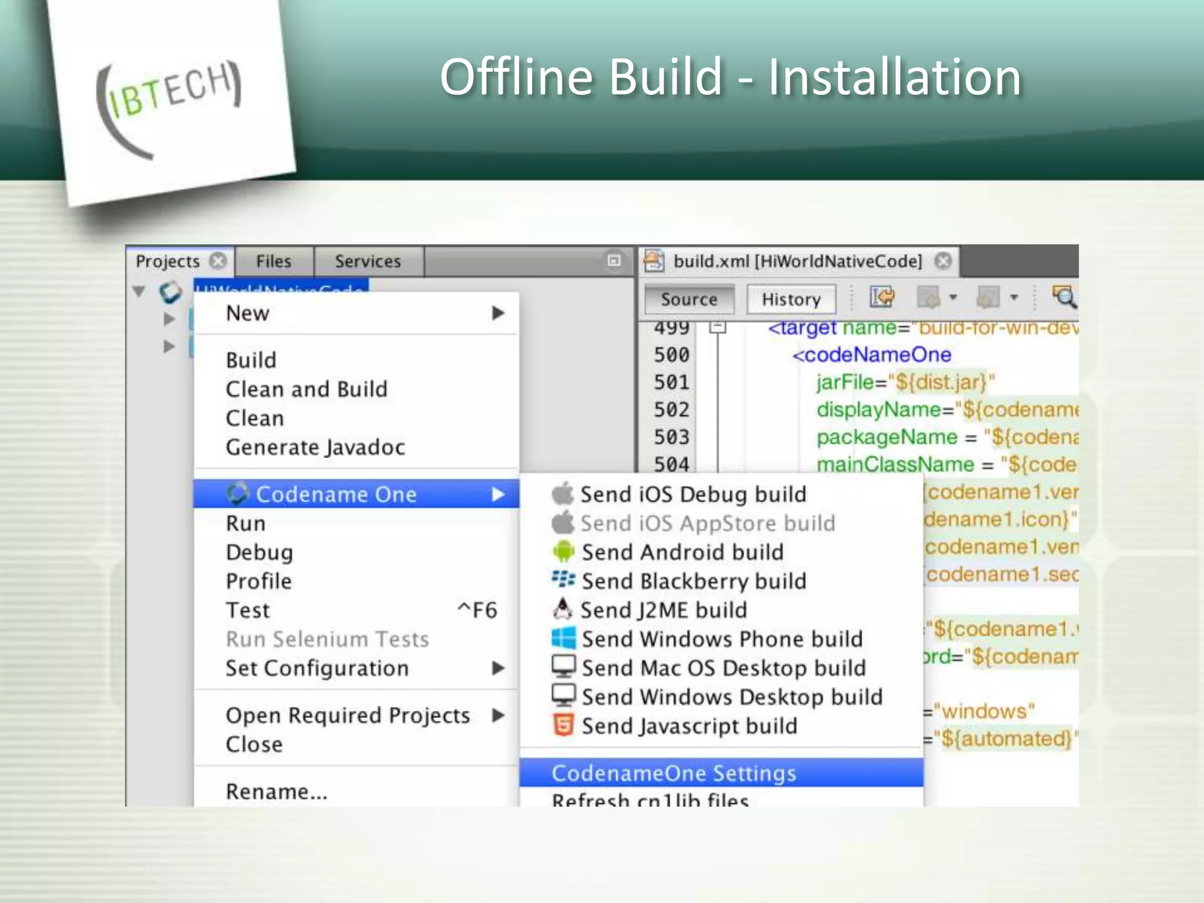Viewport: 1204px width, 903px height.
Task: Click the Back navigation toolbar icon
Action: 929,297
